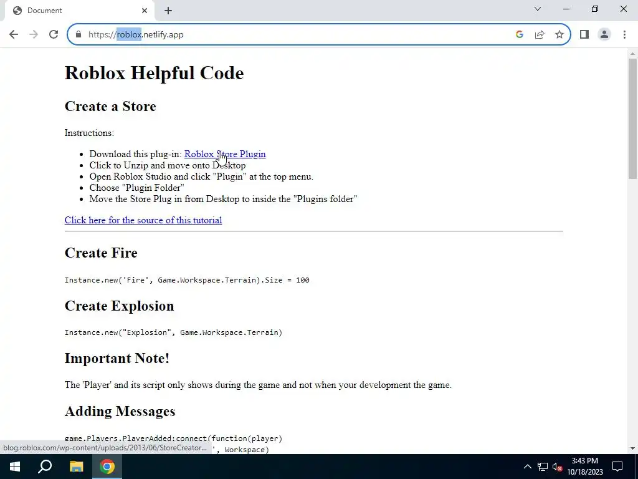Restore down the Chrome window
638x479 pixels.
pos(595,9)
